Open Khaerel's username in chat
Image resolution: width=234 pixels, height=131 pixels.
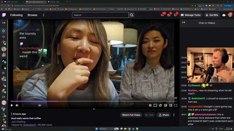coord(196,86)
